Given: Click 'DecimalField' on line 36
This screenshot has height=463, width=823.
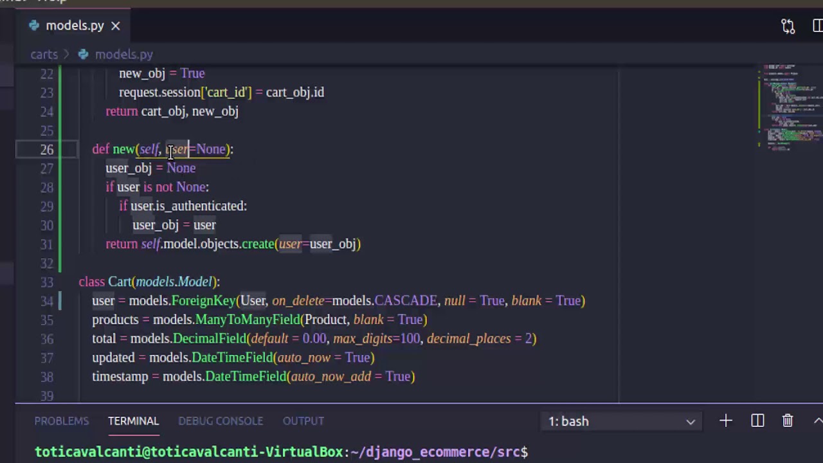Looking at the screenshot, I should 209,338.
